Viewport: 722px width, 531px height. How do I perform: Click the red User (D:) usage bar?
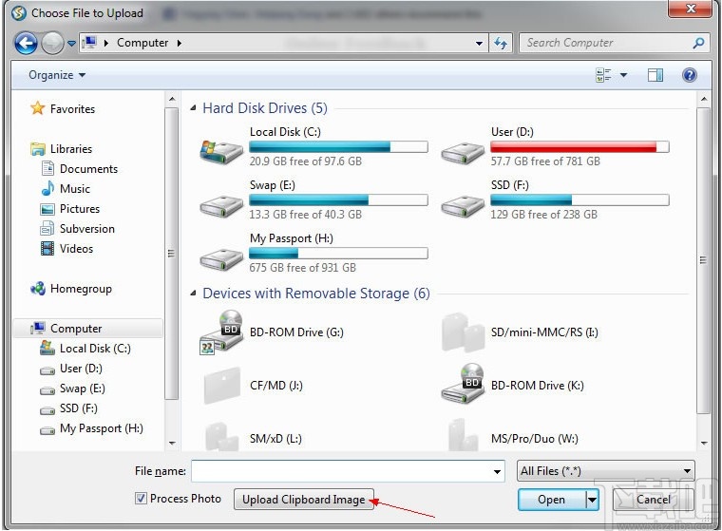pos(579,147)
